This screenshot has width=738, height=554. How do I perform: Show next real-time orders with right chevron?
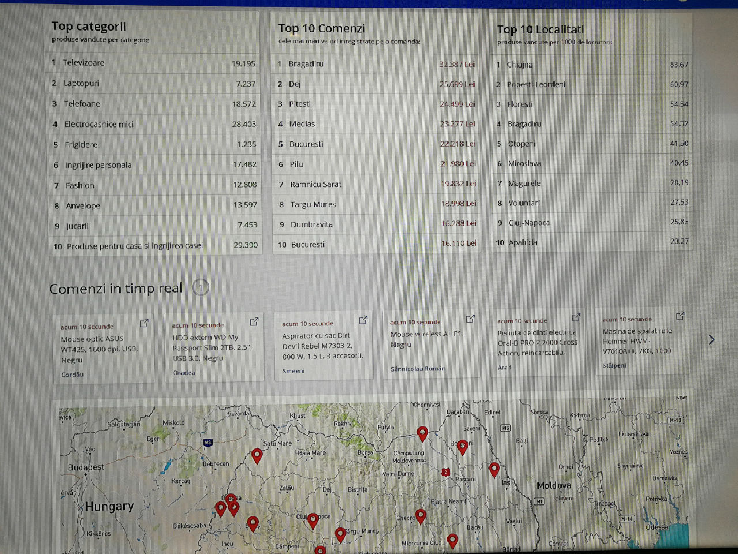tap(711, 339)
